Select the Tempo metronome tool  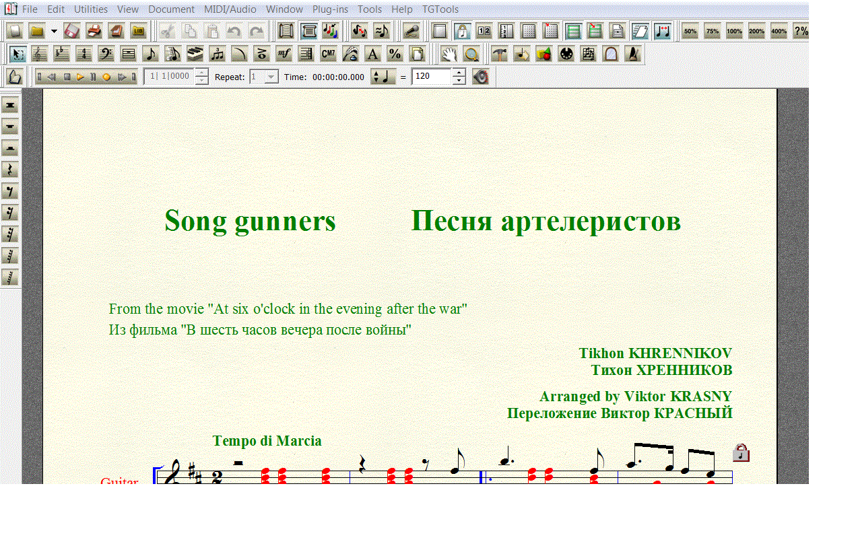click(x=632, y=54)
